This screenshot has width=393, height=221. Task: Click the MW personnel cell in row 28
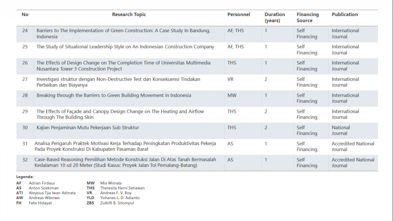pos(231,95)
